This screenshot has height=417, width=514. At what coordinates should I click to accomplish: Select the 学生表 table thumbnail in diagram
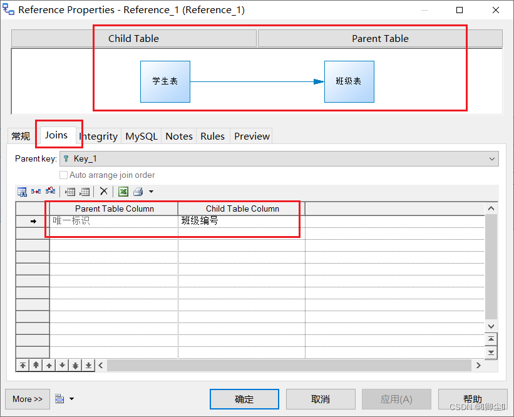pos(165,81)
